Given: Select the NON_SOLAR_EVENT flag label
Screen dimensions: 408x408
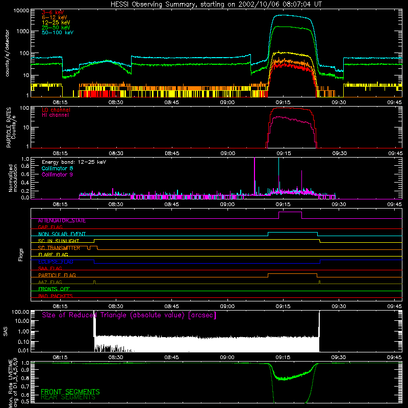Looking at the screenshot, I should (62, 234).
